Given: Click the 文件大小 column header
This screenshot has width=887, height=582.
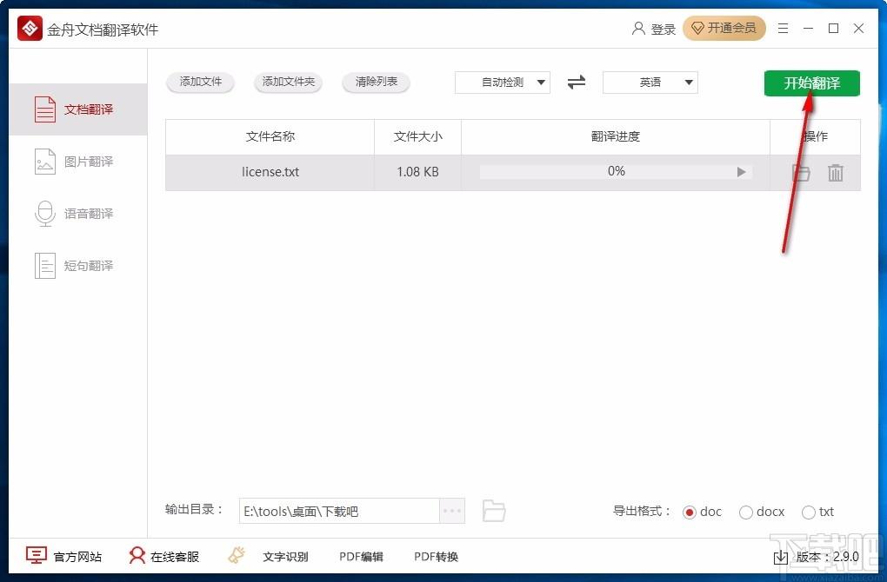Looking at the screenshot, I should tap(417, 136).
